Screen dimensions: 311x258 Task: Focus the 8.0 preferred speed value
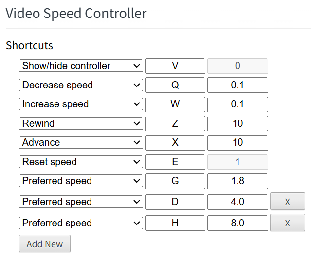(x=238, y=223)
